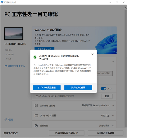Click the 41% フル storage value
Image resolution: width=167 pixels, height=138 pixels.
click(x=105, y=116)
